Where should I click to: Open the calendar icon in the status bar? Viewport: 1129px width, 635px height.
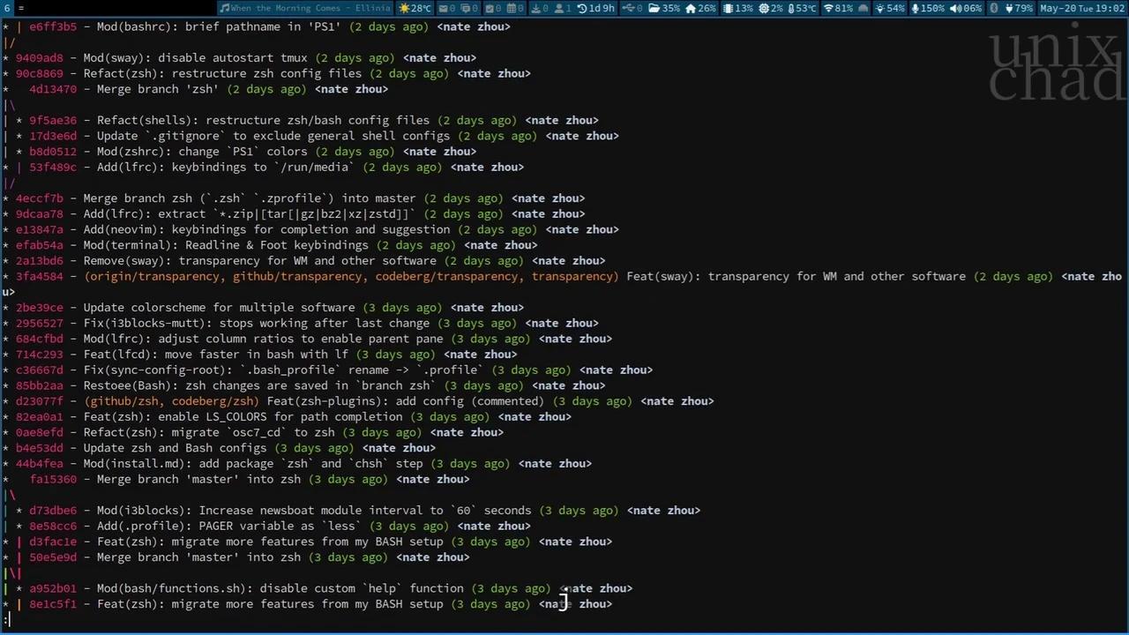(510, 8)
